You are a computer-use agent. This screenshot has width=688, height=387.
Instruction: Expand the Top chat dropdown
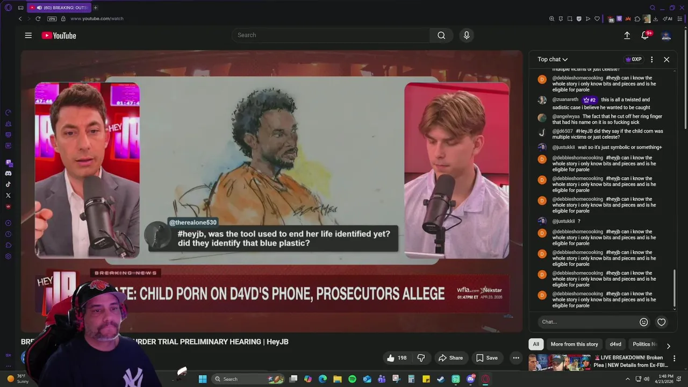click(553, 60)
